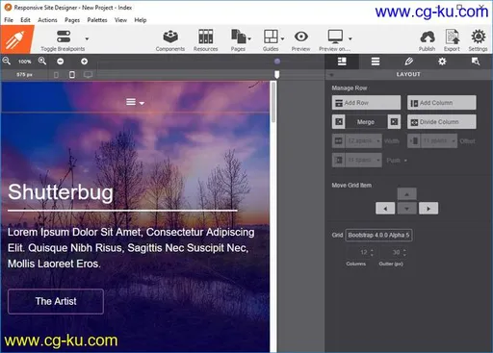The image size is (493, 353).
Task: Click the Preview eye icon
Action: tap(300, 37)
